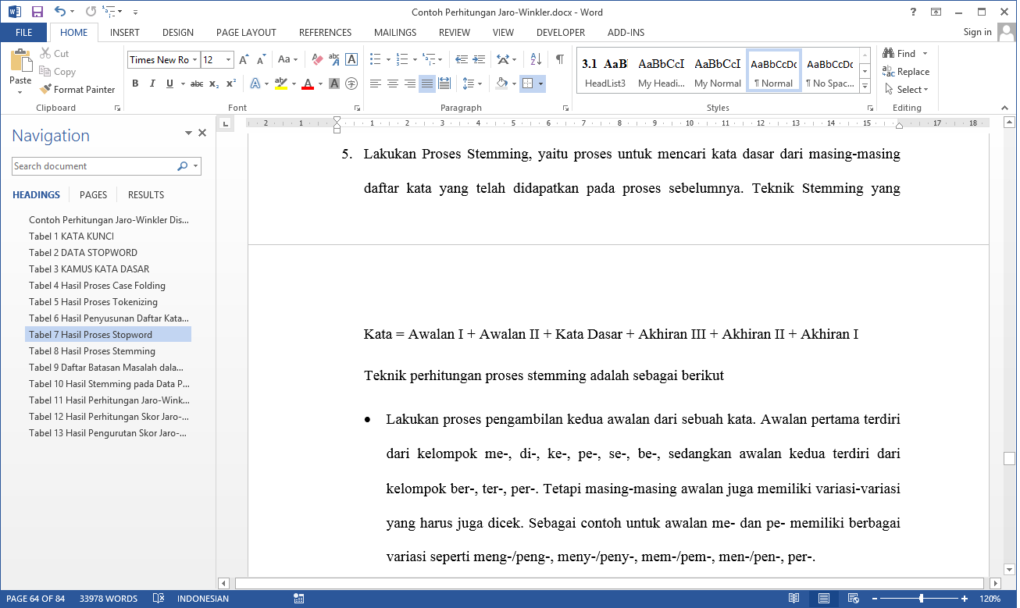1020x608 pixels.
Task: Toggle Justify paragraph alignment
Action: click(427, 84)
